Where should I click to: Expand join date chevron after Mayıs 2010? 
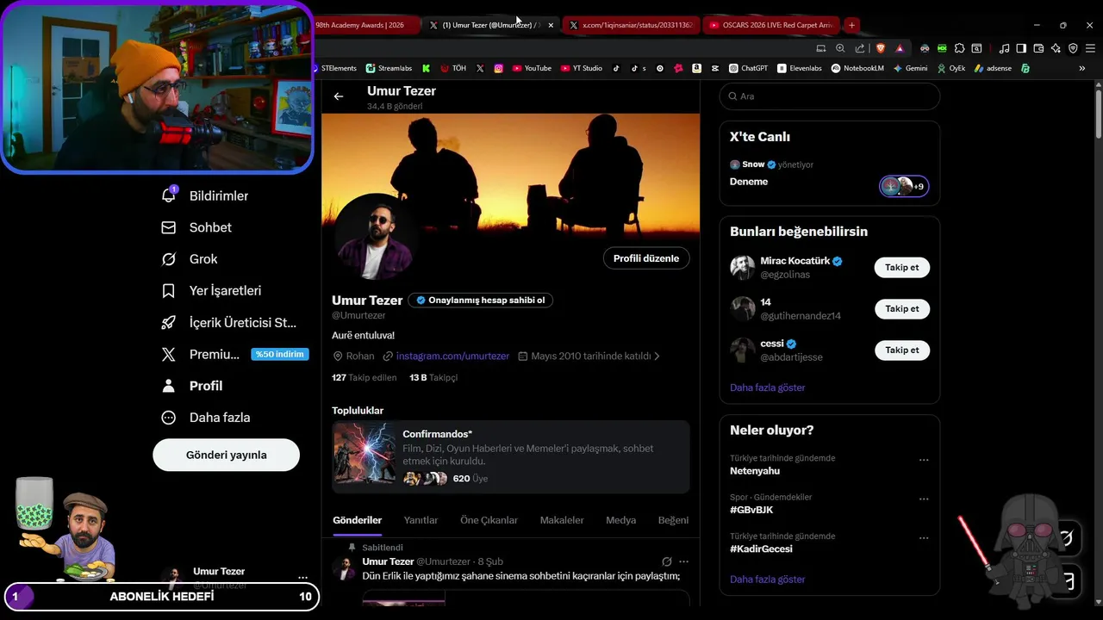pos(657,356)
